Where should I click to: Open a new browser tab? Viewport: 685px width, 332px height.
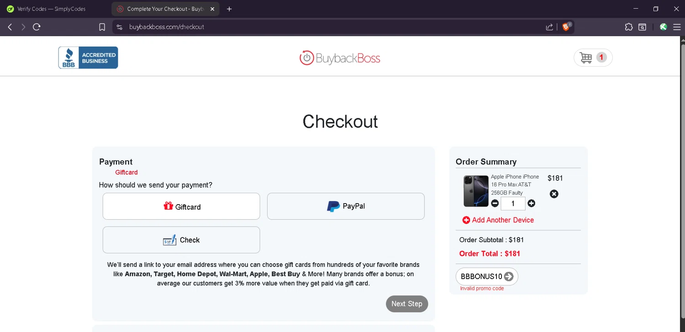[229, 9]
